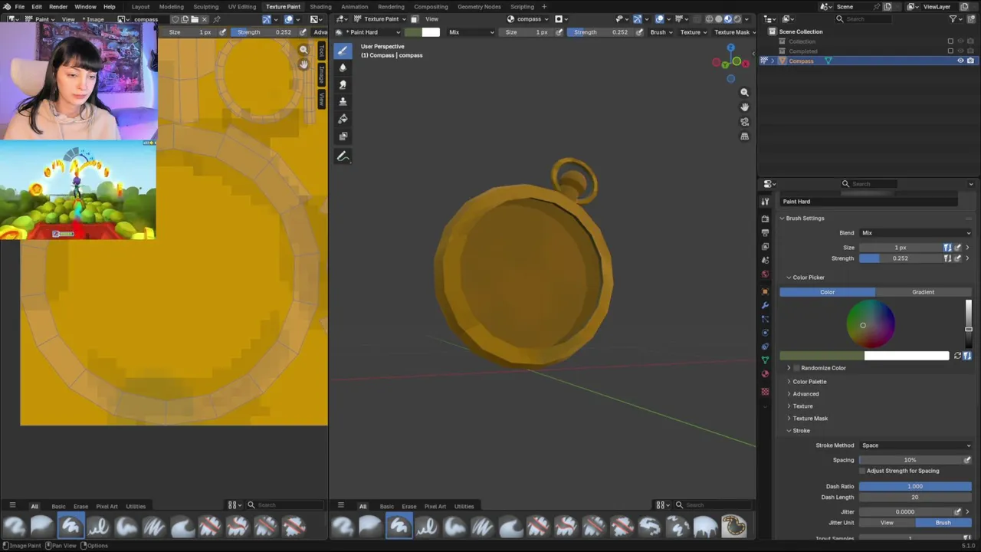Expand the Texture Mask panel in properties
This screenshot has width=981, height=552.
click(809, 419)
